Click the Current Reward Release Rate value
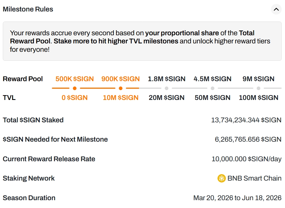 click(246, 159)
